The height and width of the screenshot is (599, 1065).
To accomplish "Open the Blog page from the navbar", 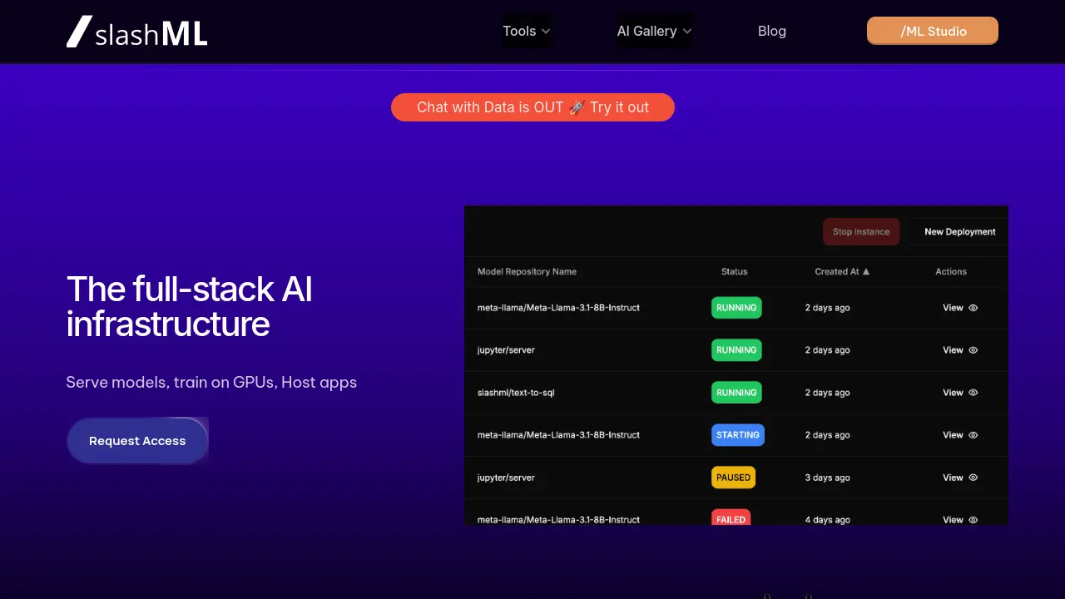I will [x=772, y=31].
